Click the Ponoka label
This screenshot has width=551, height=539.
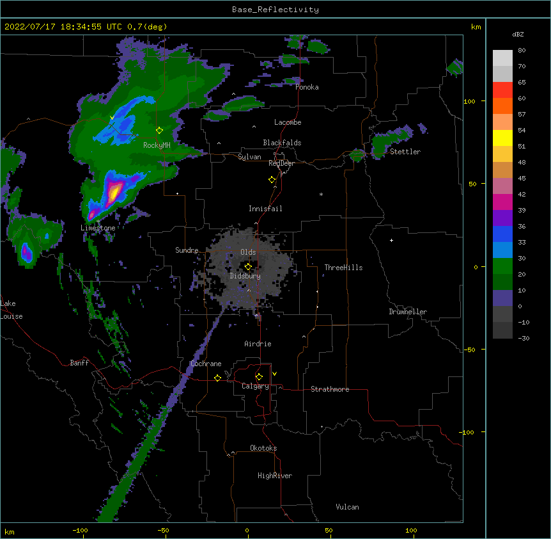[x=307, y=87]
